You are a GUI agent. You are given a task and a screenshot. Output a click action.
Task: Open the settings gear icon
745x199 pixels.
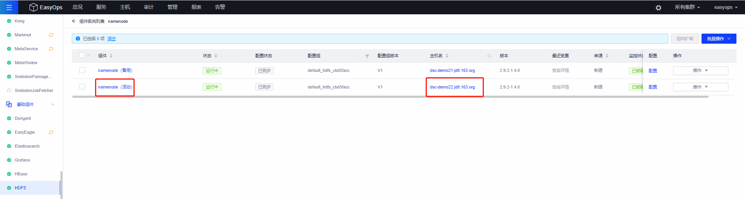[658, 7]
